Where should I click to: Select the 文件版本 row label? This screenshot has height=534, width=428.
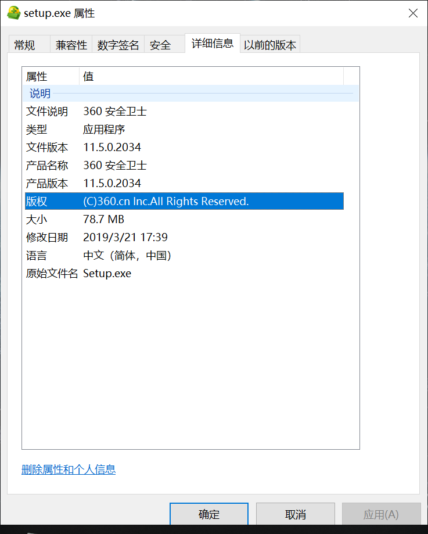tap(47, 148)
